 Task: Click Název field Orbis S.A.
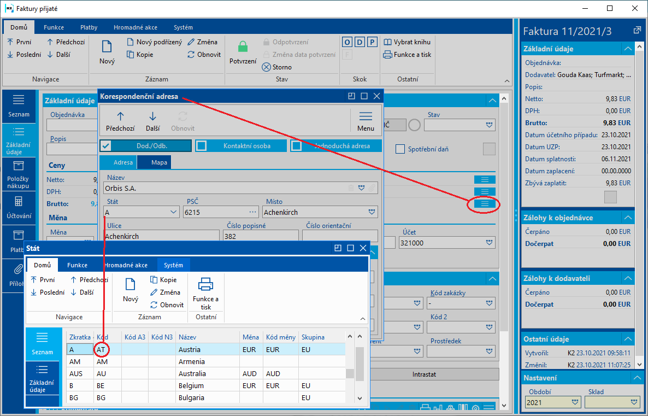(x=240, y=188)
